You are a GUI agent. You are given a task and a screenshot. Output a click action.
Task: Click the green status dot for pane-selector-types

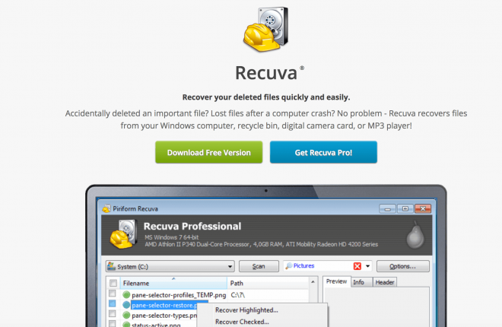(126, 315)
